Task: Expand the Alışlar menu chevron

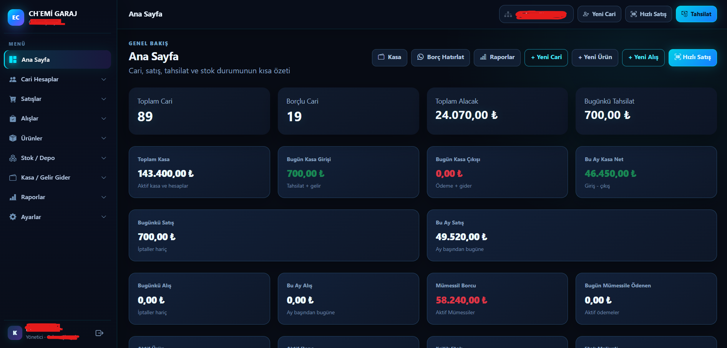Action: pyautogui.click(x=104, y=119)
